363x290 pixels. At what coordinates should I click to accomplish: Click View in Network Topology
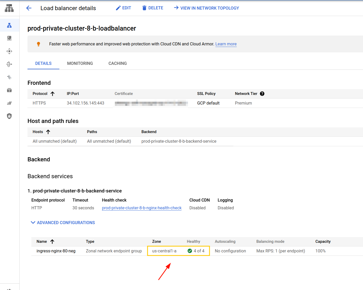click(206, 8)
